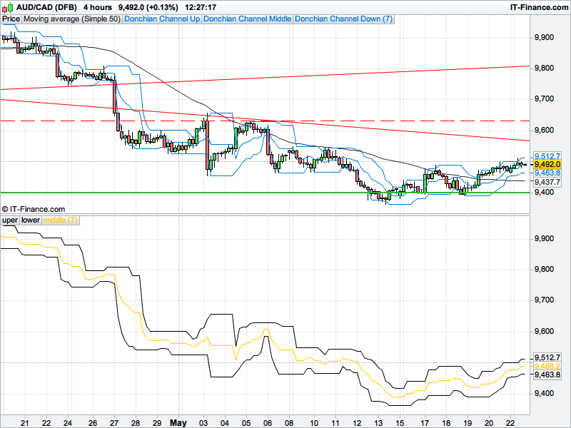Viewport: 571px width, 428px height.
Task: Click the 'May' label on date axis
Action: 178,422
